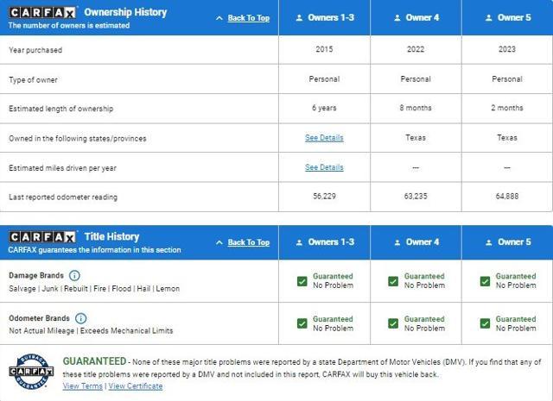This screenshot has width=553, height=401.
Task: Click the Back To Top chevron in Ownership History
Action: pyautogui.click(x=219, y=18)
